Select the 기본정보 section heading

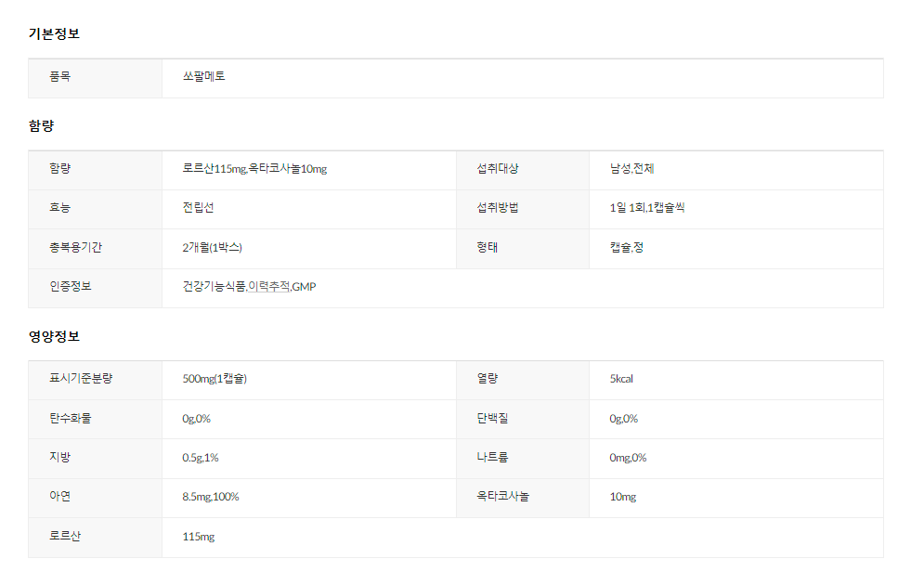54,33
